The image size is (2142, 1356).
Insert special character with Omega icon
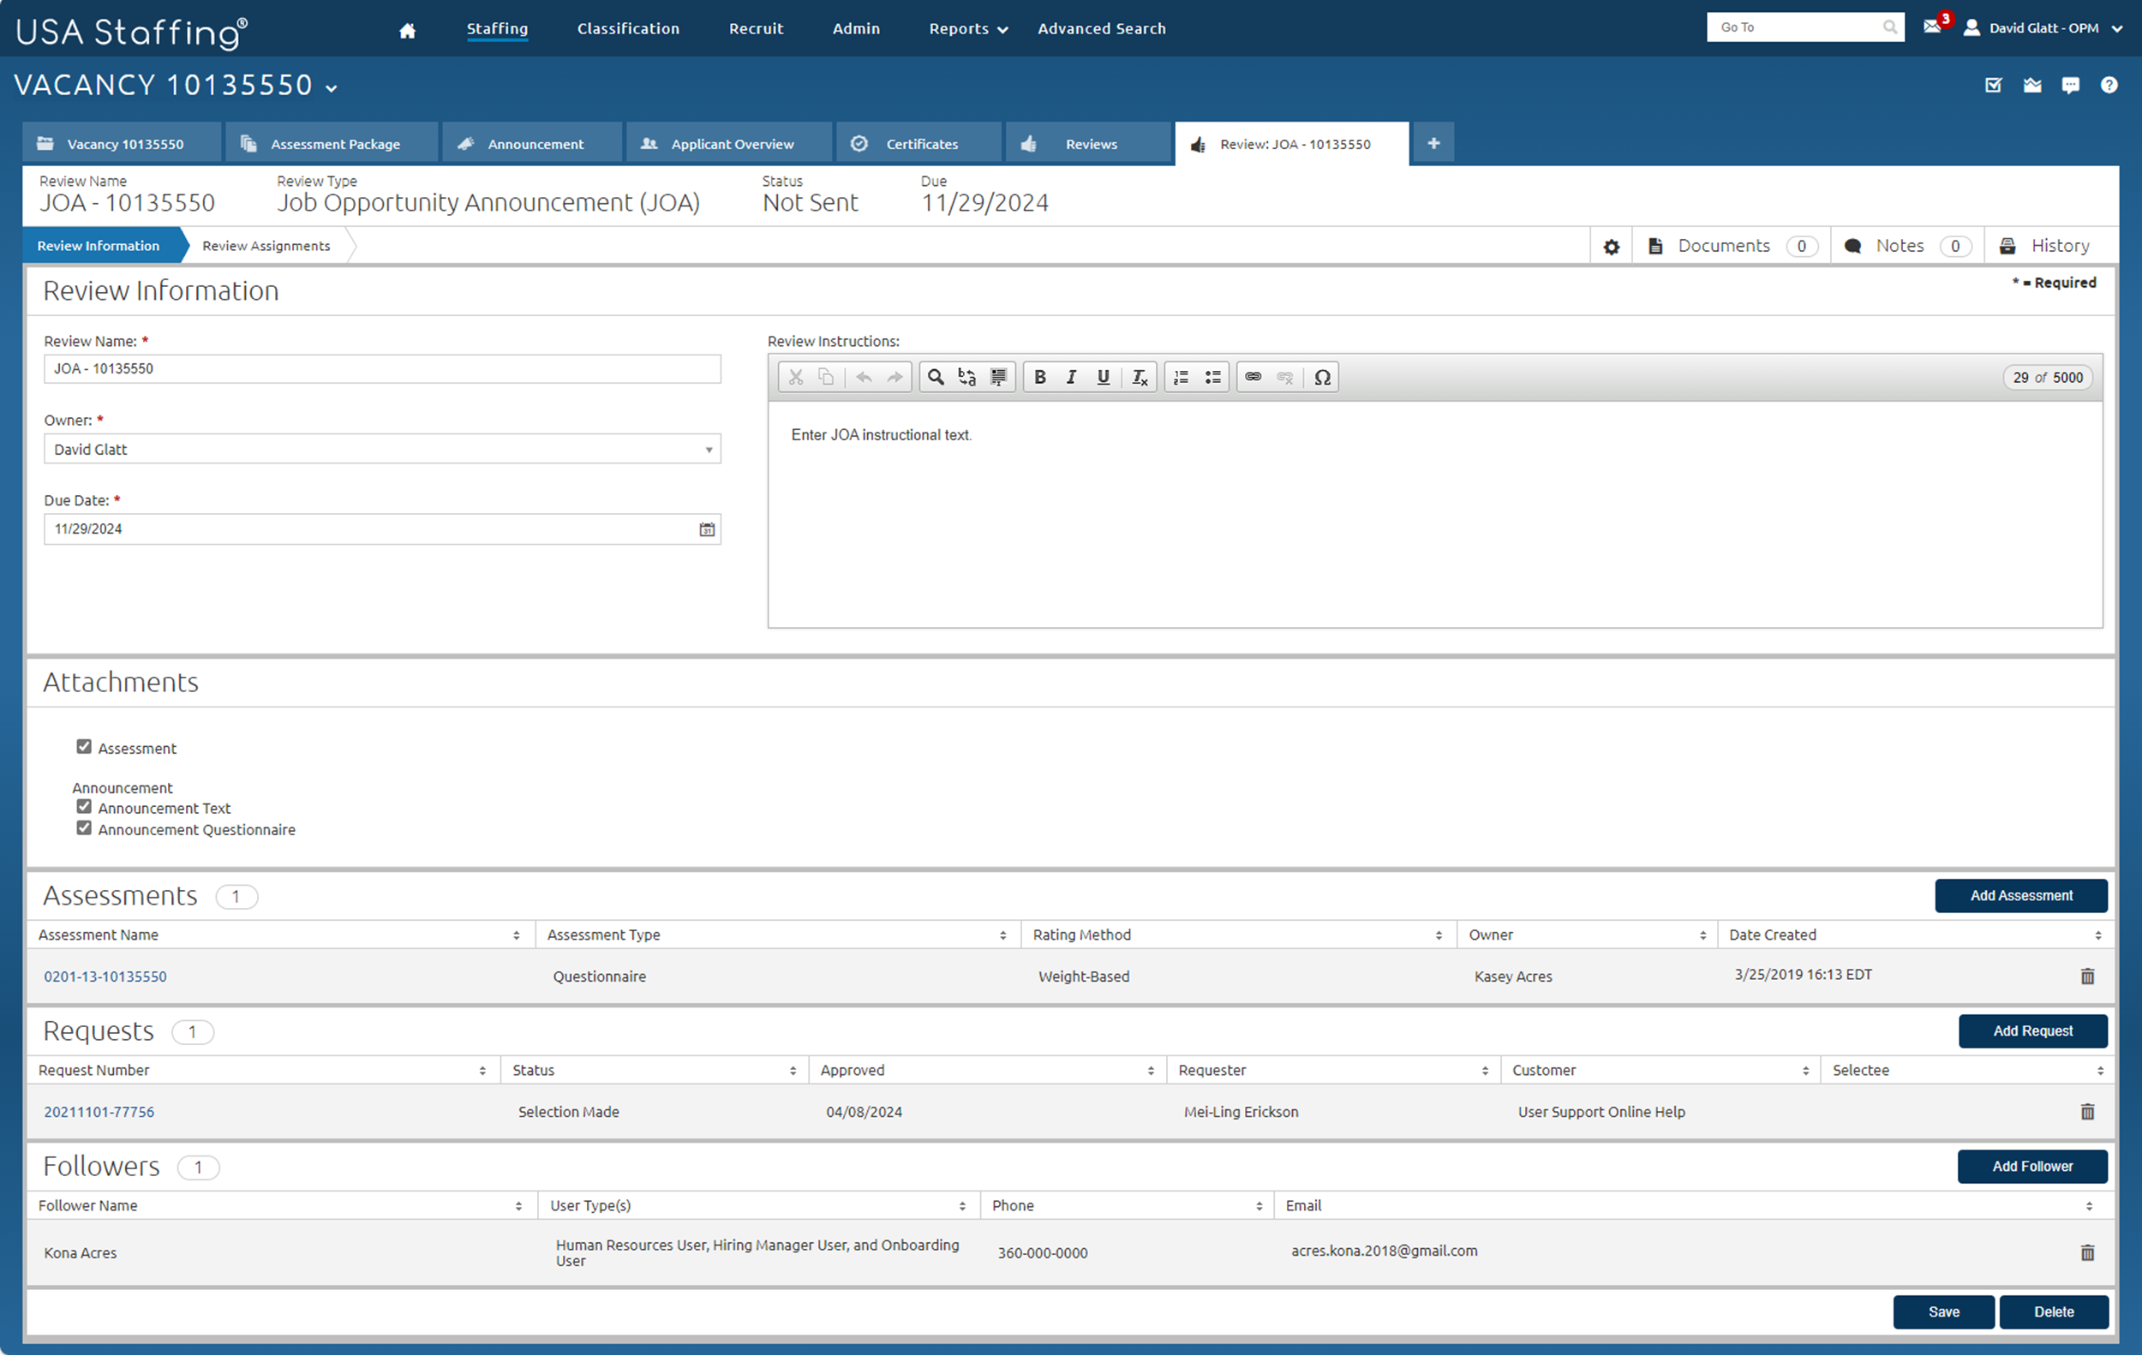[x=1322, y=377]
